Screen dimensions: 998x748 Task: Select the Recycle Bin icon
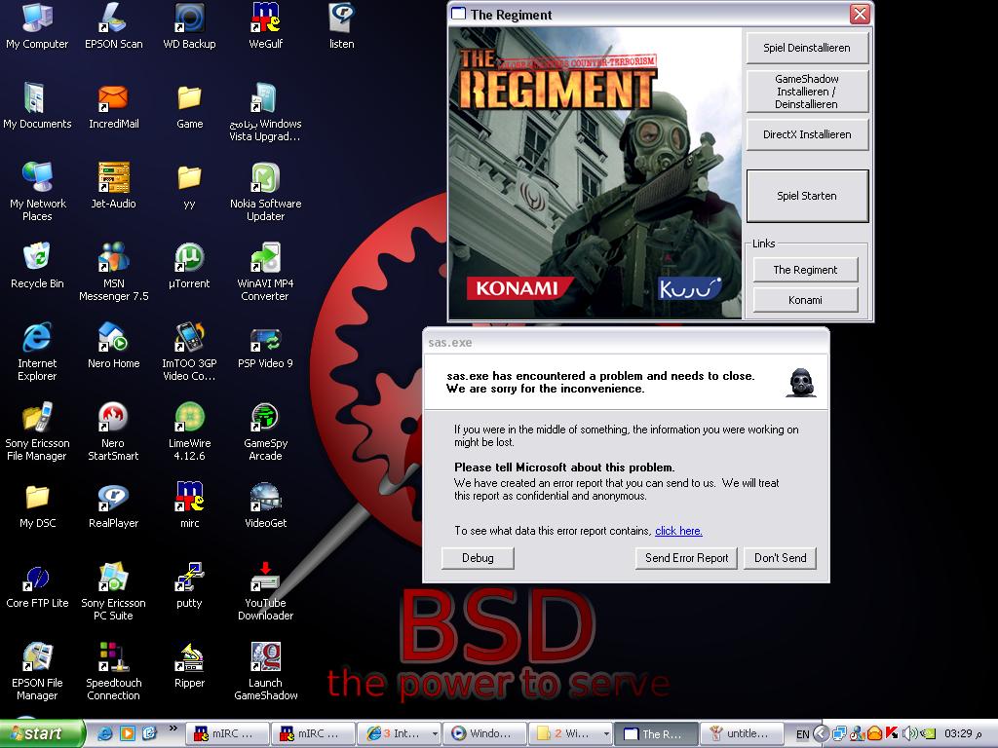coord(37,259)
